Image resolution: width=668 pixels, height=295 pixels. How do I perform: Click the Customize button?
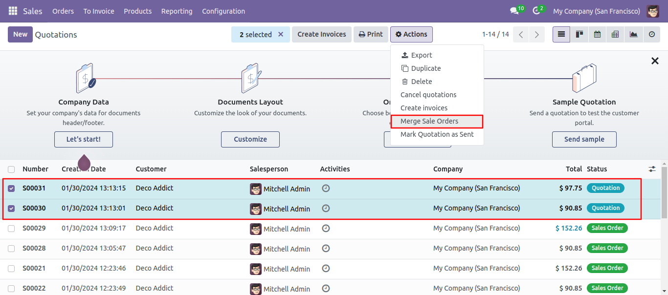[250, 139]
